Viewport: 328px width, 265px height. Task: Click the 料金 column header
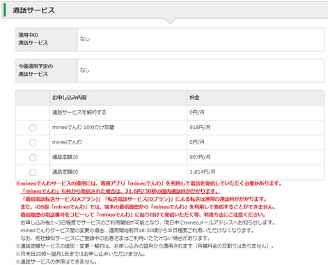pyautogui.click(x=256, y=98)
